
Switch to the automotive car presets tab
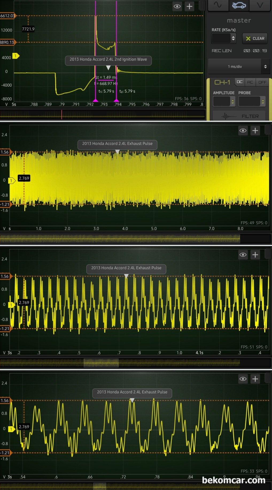tap(239, 5)
